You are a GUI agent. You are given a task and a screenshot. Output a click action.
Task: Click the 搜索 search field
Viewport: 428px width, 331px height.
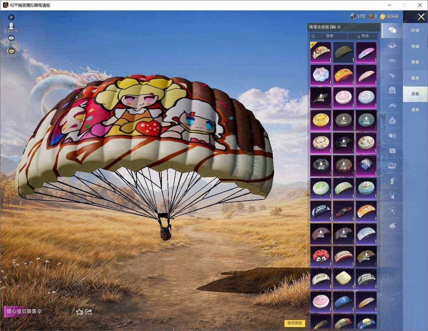pyautogui.click(x=329, y=36)
